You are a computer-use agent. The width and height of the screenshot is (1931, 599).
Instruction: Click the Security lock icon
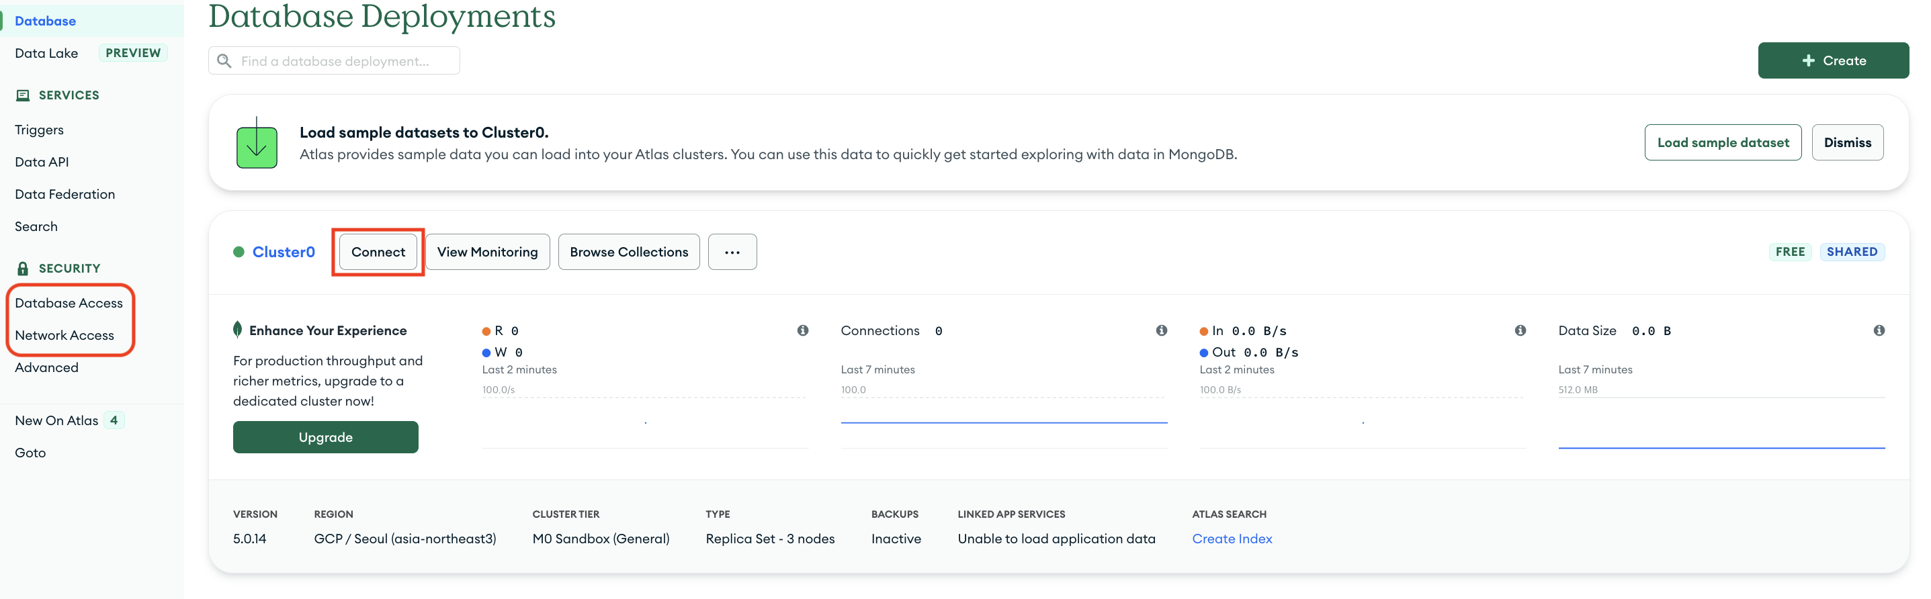tap(22, 268)
